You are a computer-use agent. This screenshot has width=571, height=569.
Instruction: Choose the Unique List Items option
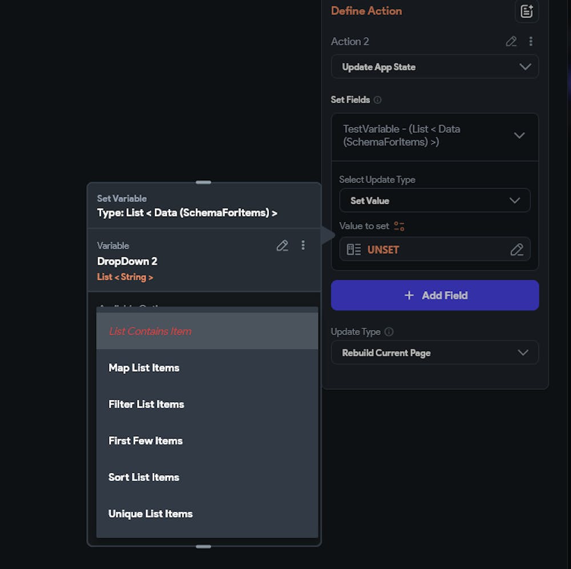(151, 514)
